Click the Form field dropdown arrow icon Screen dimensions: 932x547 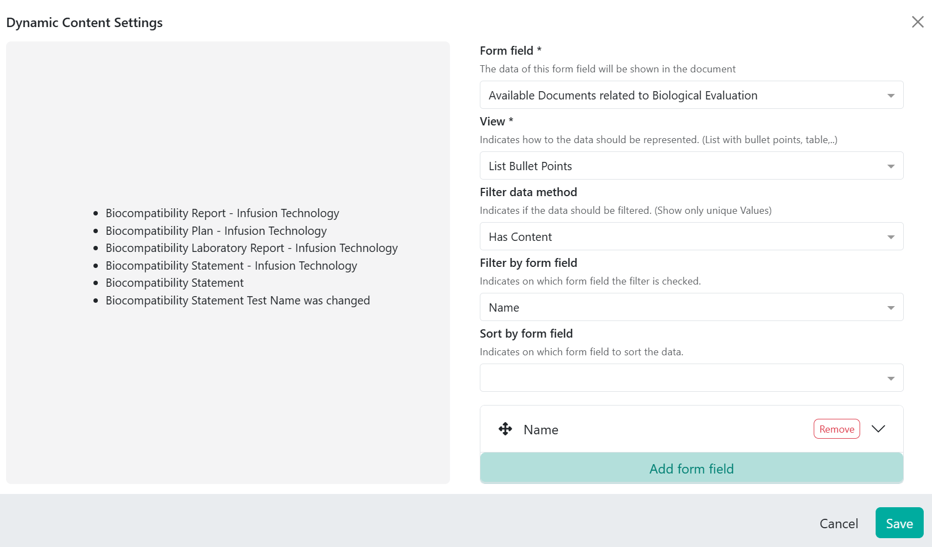click(891, 96)
